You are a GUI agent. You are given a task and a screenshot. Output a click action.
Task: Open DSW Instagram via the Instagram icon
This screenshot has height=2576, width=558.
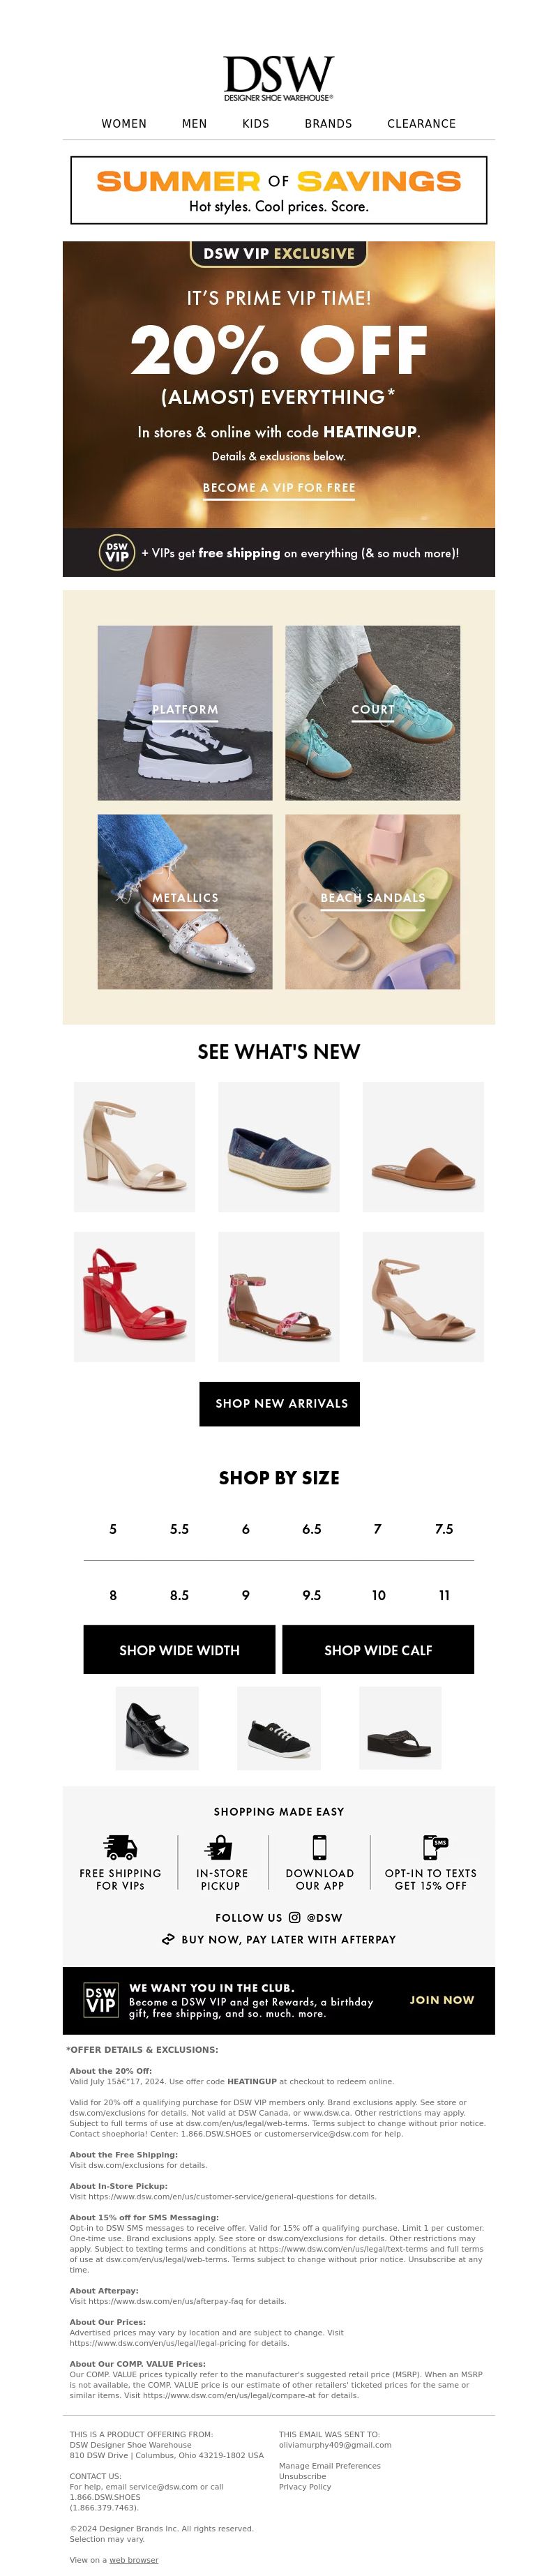click(294, 1917)
